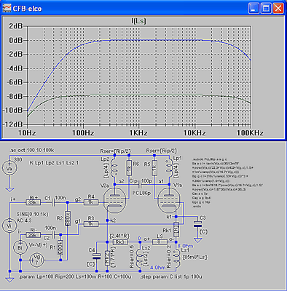Select resistor R5 1k

(x=154, y=168)
